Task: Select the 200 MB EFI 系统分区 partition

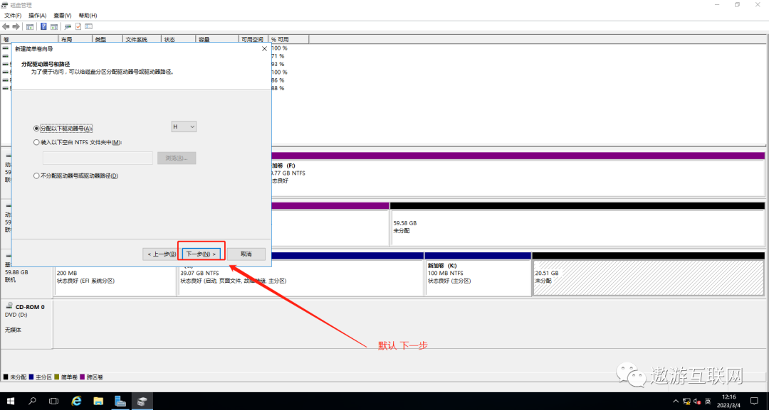Action: 115,277
